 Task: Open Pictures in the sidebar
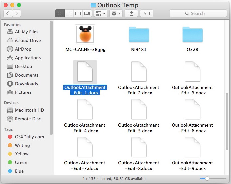pyautogui.click(x=19, y=92)
